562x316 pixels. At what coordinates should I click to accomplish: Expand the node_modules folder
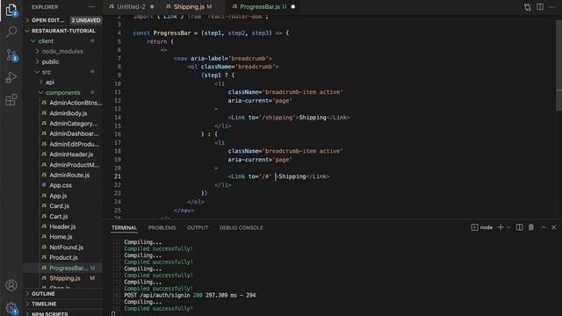(62, 51)
